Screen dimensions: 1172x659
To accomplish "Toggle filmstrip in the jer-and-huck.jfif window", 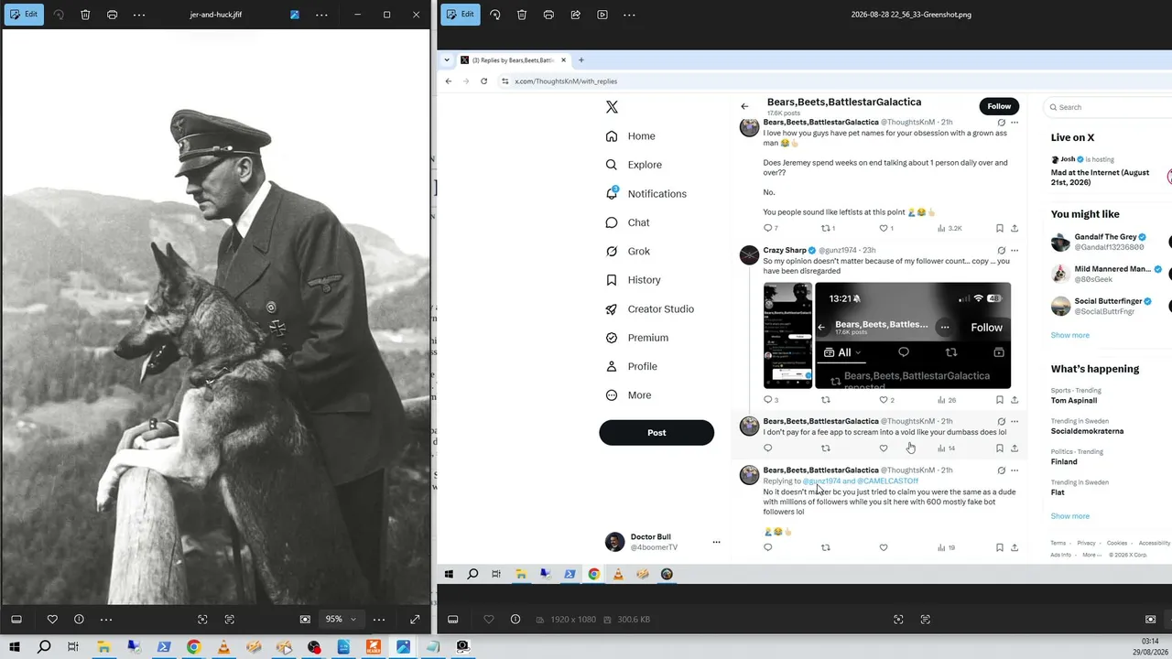I will point(16,620).
